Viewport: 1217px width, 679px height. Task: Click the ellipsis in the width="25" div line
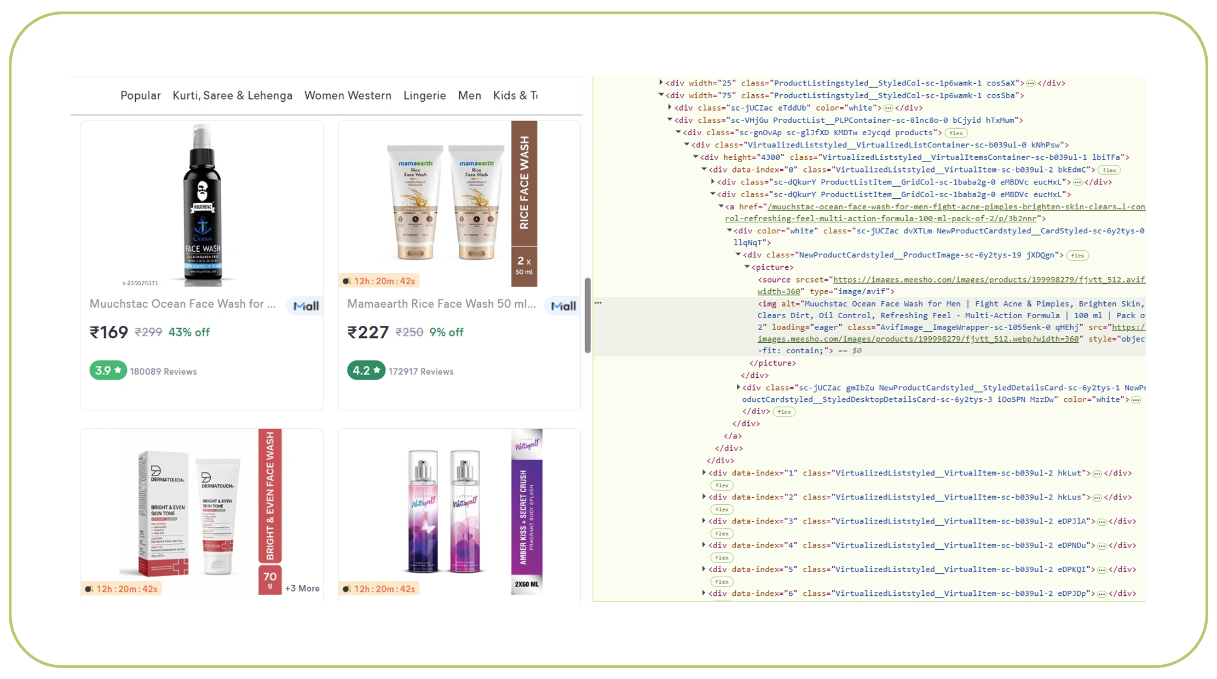pyautogui.click(x=1031, y=83)
